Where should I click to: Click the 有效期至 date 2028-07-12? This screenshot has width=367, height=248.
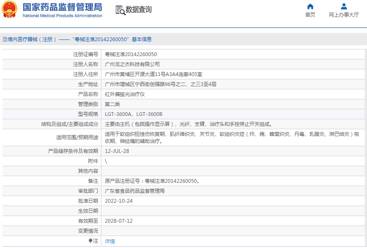118,221
